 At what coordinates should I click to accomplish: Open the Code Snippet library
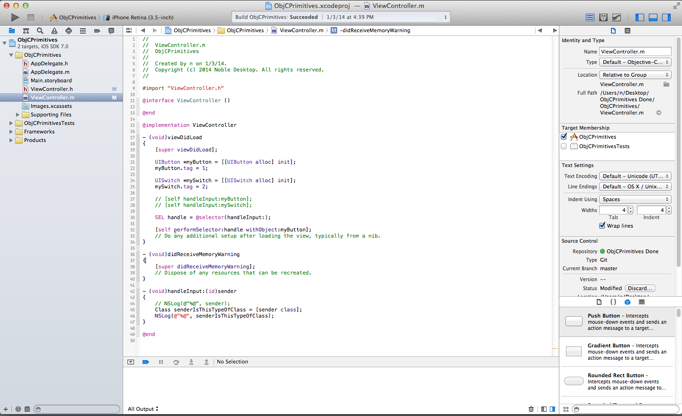613,302
